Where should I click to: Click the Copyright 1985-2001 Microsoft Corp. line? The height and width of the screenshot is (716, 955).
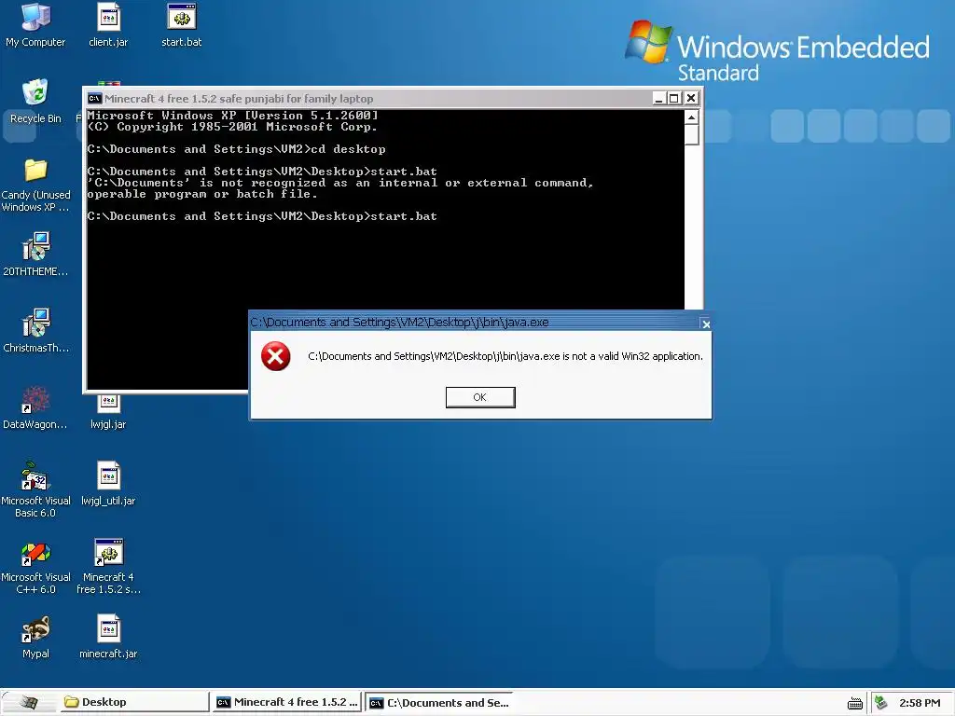(x=232, y=127)
